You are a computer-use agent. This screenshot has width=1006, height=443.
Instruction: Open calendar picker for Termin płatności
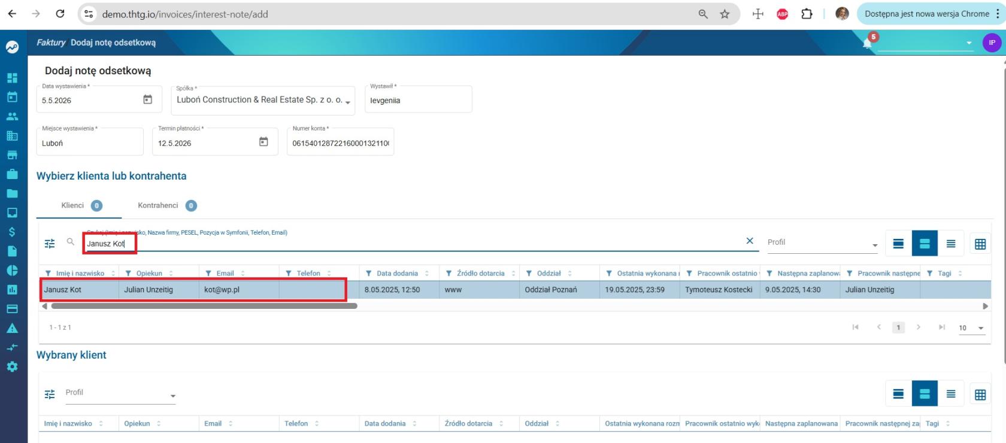pos(263,142)
